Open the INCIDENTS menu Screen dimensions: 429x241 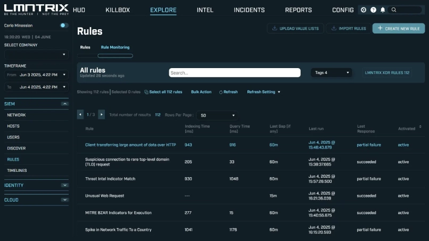[x=249, y=10]
